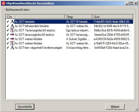
Task: Toggle the checkmark for Az SDT feladata
Action: coord(8,22)
